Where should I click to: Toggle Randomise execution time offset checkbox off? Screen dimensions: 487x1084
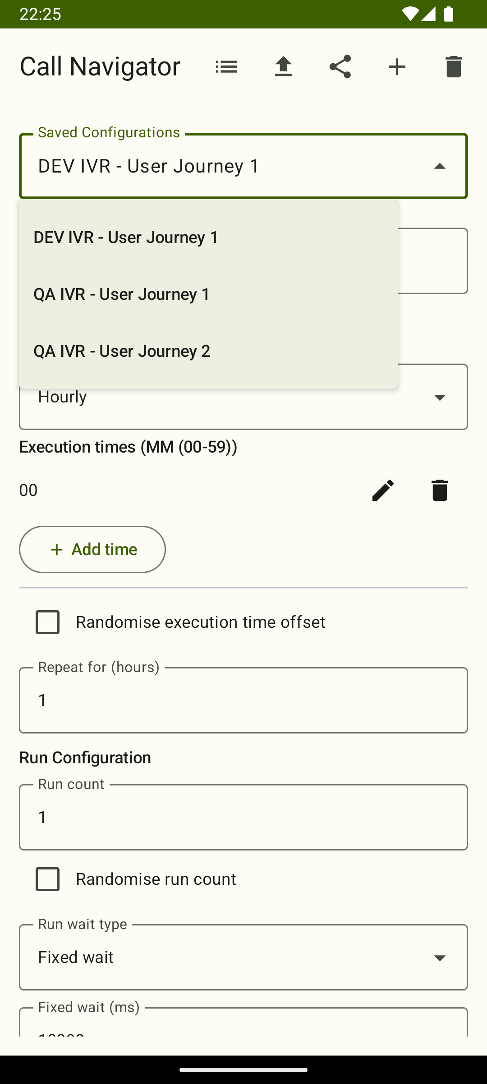(x=47, y=622)
